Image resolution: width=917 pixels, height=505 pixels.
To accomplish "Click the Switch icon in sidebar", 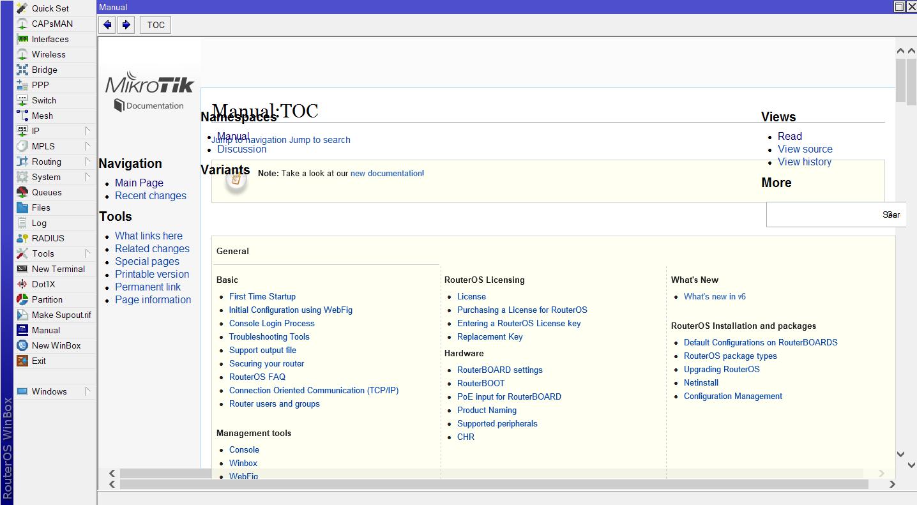I will pos(22,100).
